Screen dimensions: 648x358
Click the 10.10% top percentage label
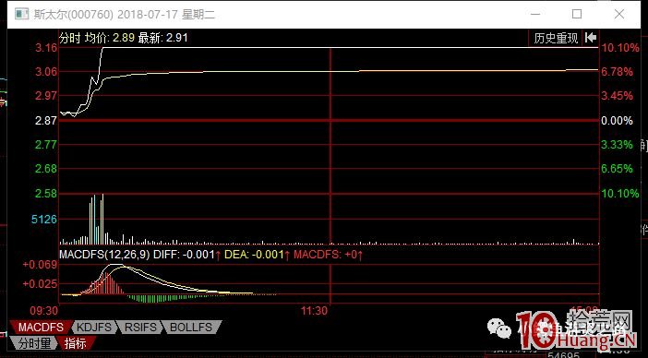620,48
